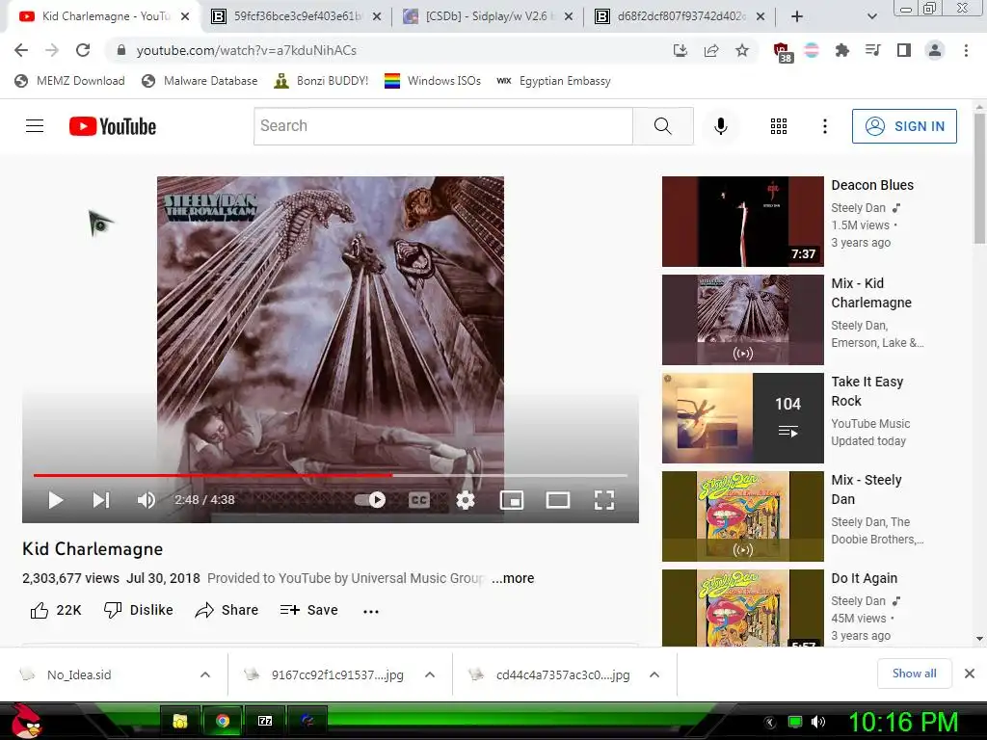Click the address bar URL
Image resolution: width=987 pixels, height=740 pixels.
coord(246,50)
